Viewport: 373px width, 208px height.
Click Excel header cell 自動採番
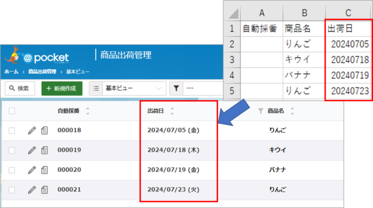262,29
